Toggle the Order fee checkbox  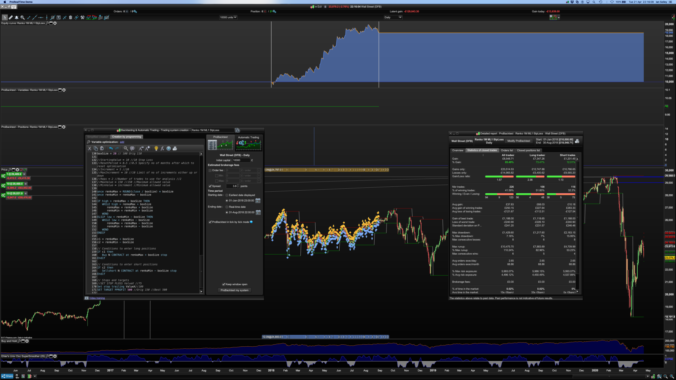coord(210,171)
